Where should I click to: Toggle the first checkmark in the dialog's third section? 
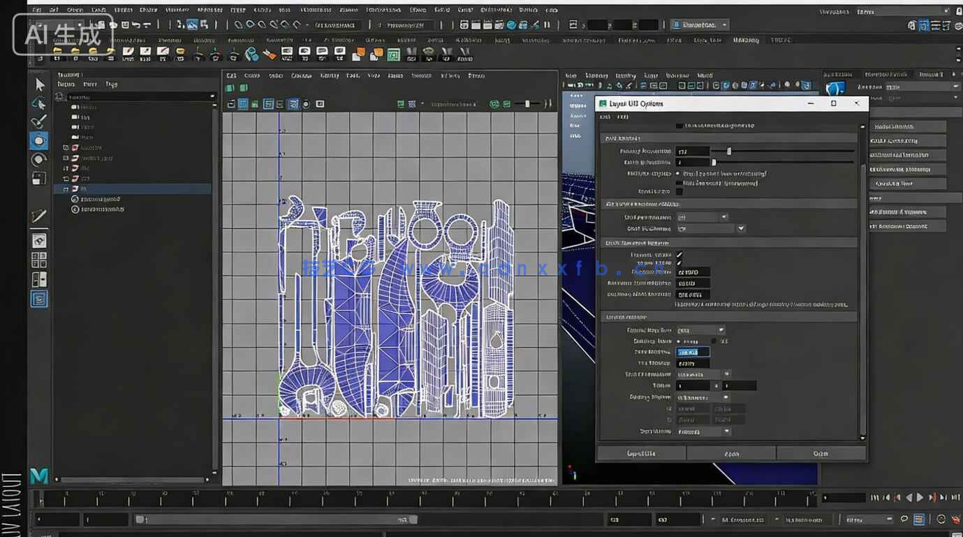(679, 255)
